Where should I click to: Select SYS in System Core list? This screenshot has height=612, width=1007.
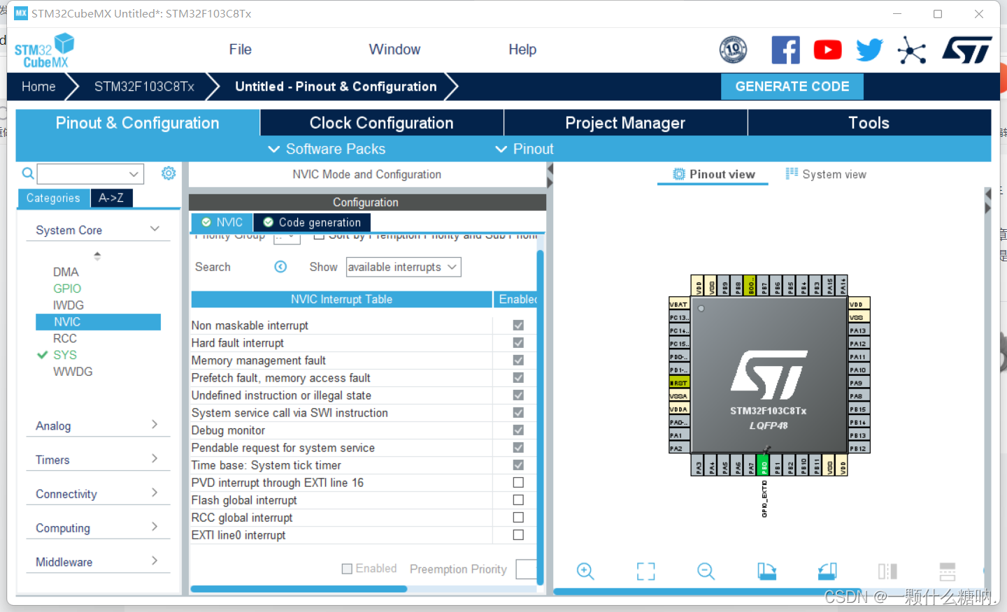pos(65,355)
